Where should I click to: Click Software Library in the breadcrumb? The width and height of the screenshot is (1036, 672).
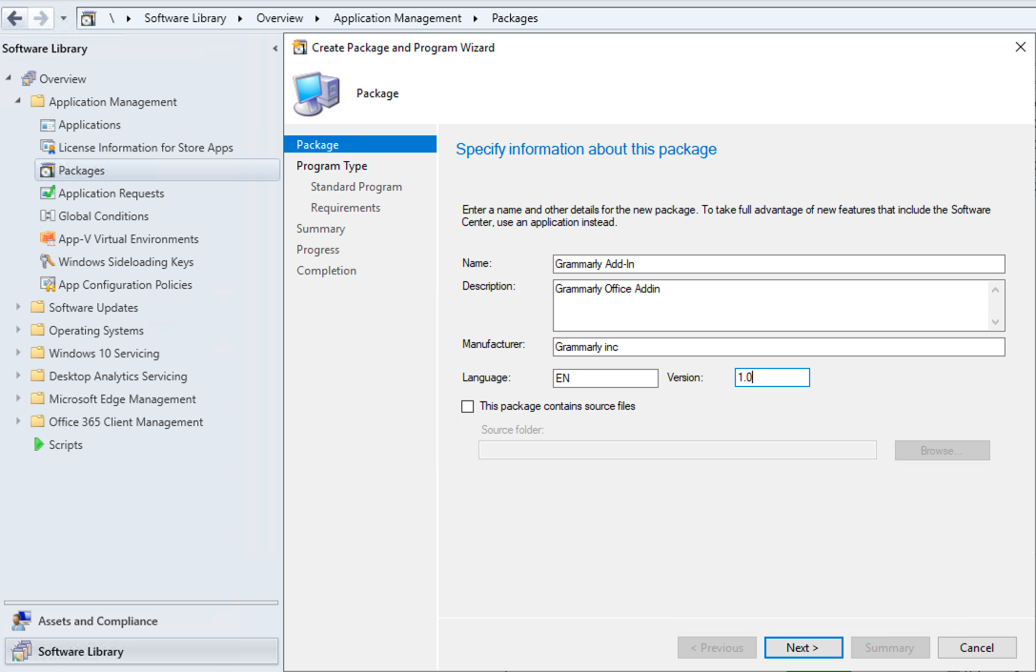click(x=185, y=18)
